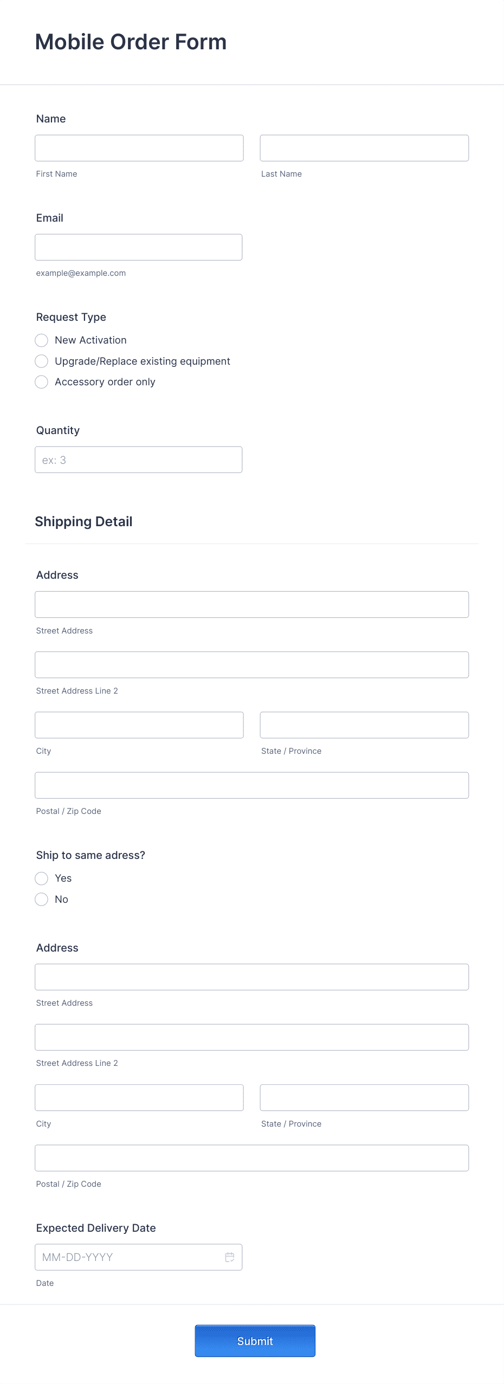This screenshot has height=1384, width=504.
Task: Click the City field under Shipping Detail
Action: pos(139,725)
